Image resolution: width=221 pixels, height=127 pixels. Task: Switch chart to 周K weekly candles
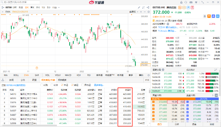pyautogui.click(x=32, y=7)
